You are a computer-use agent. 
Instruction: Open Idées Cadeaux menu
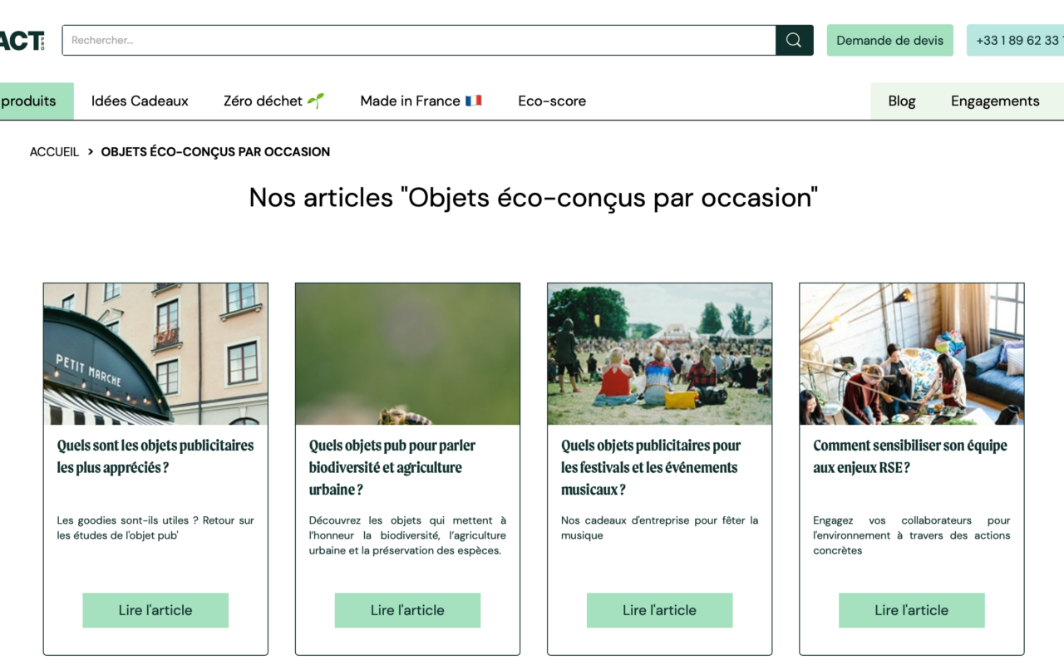pyautogui.click(x=140, y=101)
